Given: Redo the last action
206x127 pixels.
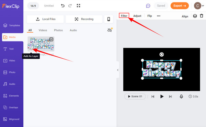Looking at the screenshot, I should click(x=70, y=5).
